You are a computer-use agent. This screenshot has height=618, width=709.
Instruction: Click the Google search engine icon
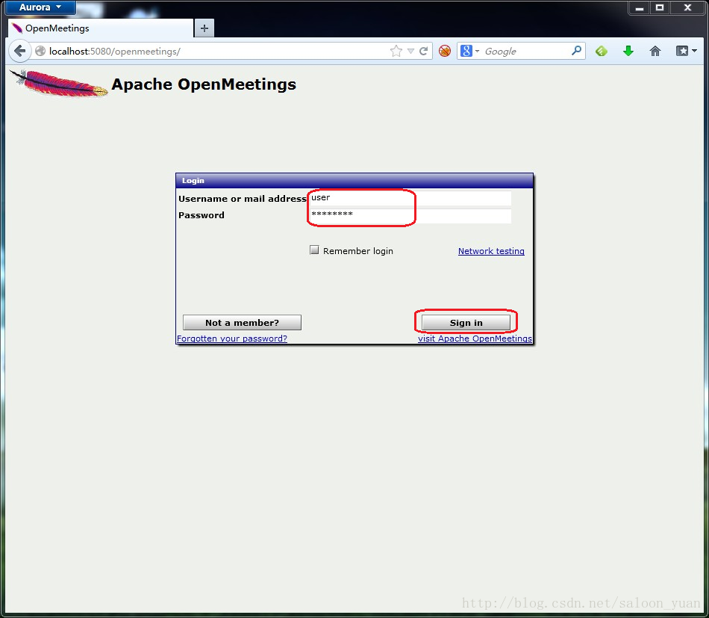point(466,51)
